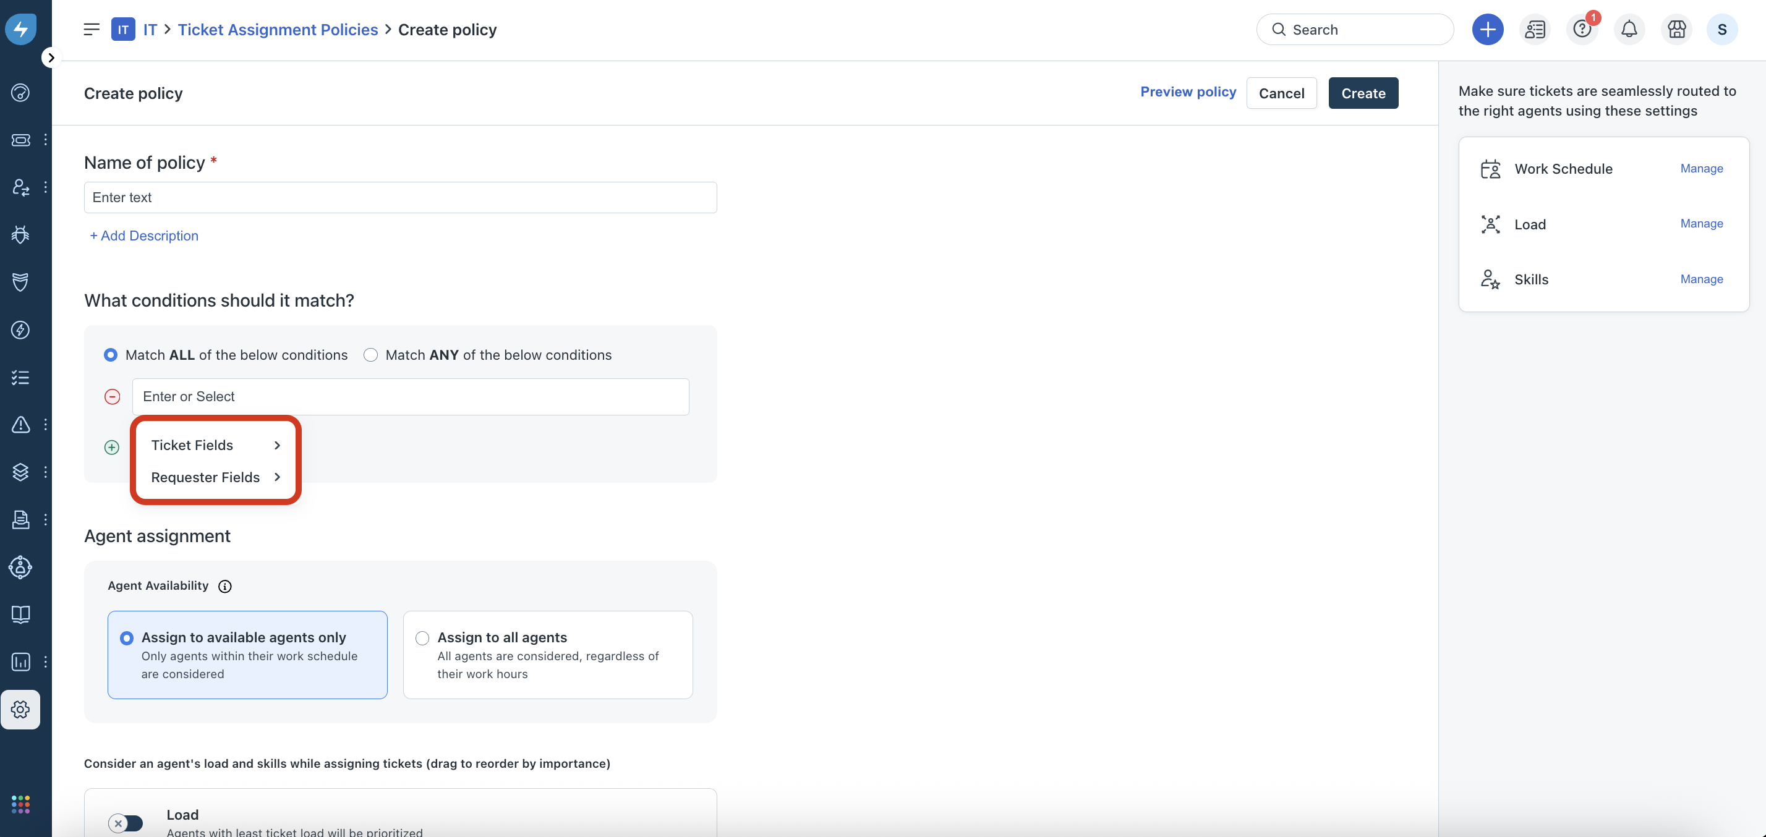Viewport: 1766px width, 837px height.
Task: Click Manage link for Work Schedule
Action: tap(1701, 169)
